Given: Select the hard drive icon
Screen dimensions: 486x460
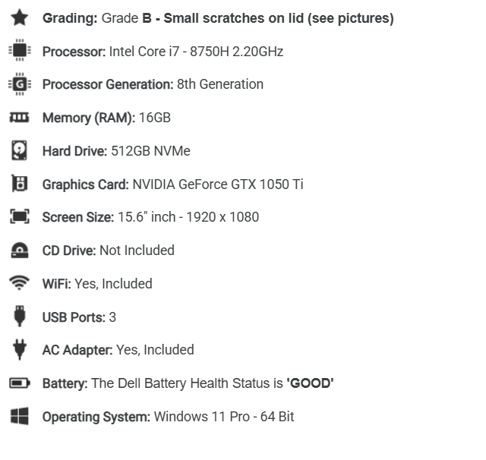Looking at the screenshot, I should pos(19,150).
